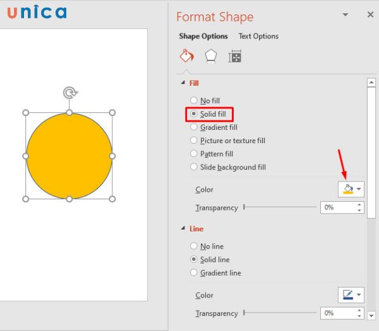Click the Line color pen button
Image resolution: width=379 pixels, height=331 pixels.
pos(347,294)
